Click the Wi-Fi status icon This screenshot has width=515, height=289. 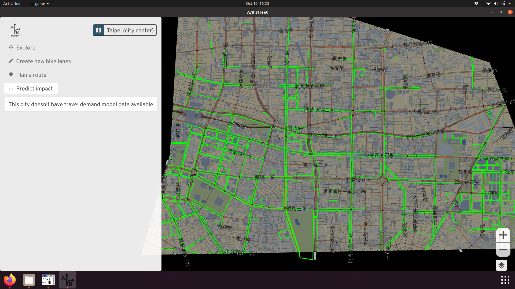488,3
